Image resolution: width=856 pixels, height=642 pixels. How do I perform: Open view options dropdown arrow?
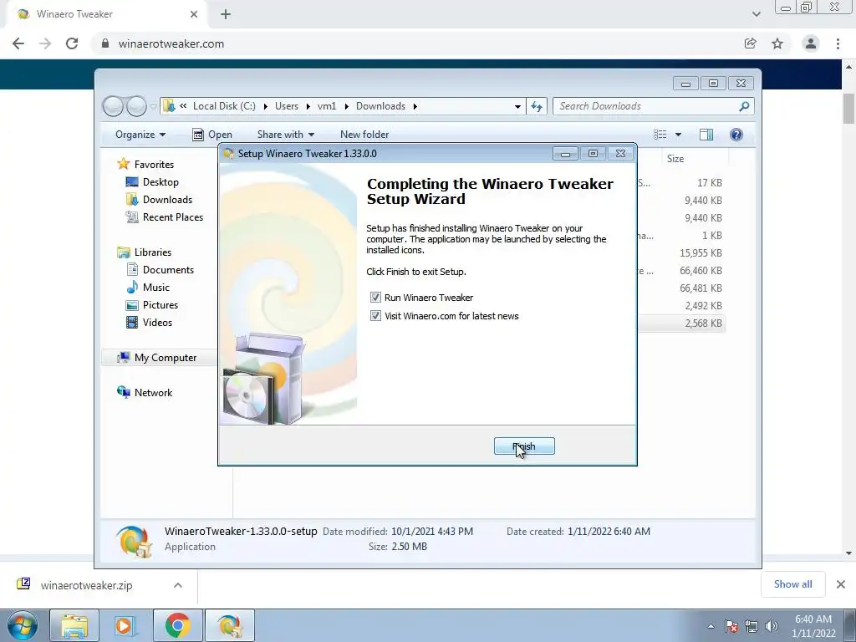pyautogui.click(x=678, y=135)
